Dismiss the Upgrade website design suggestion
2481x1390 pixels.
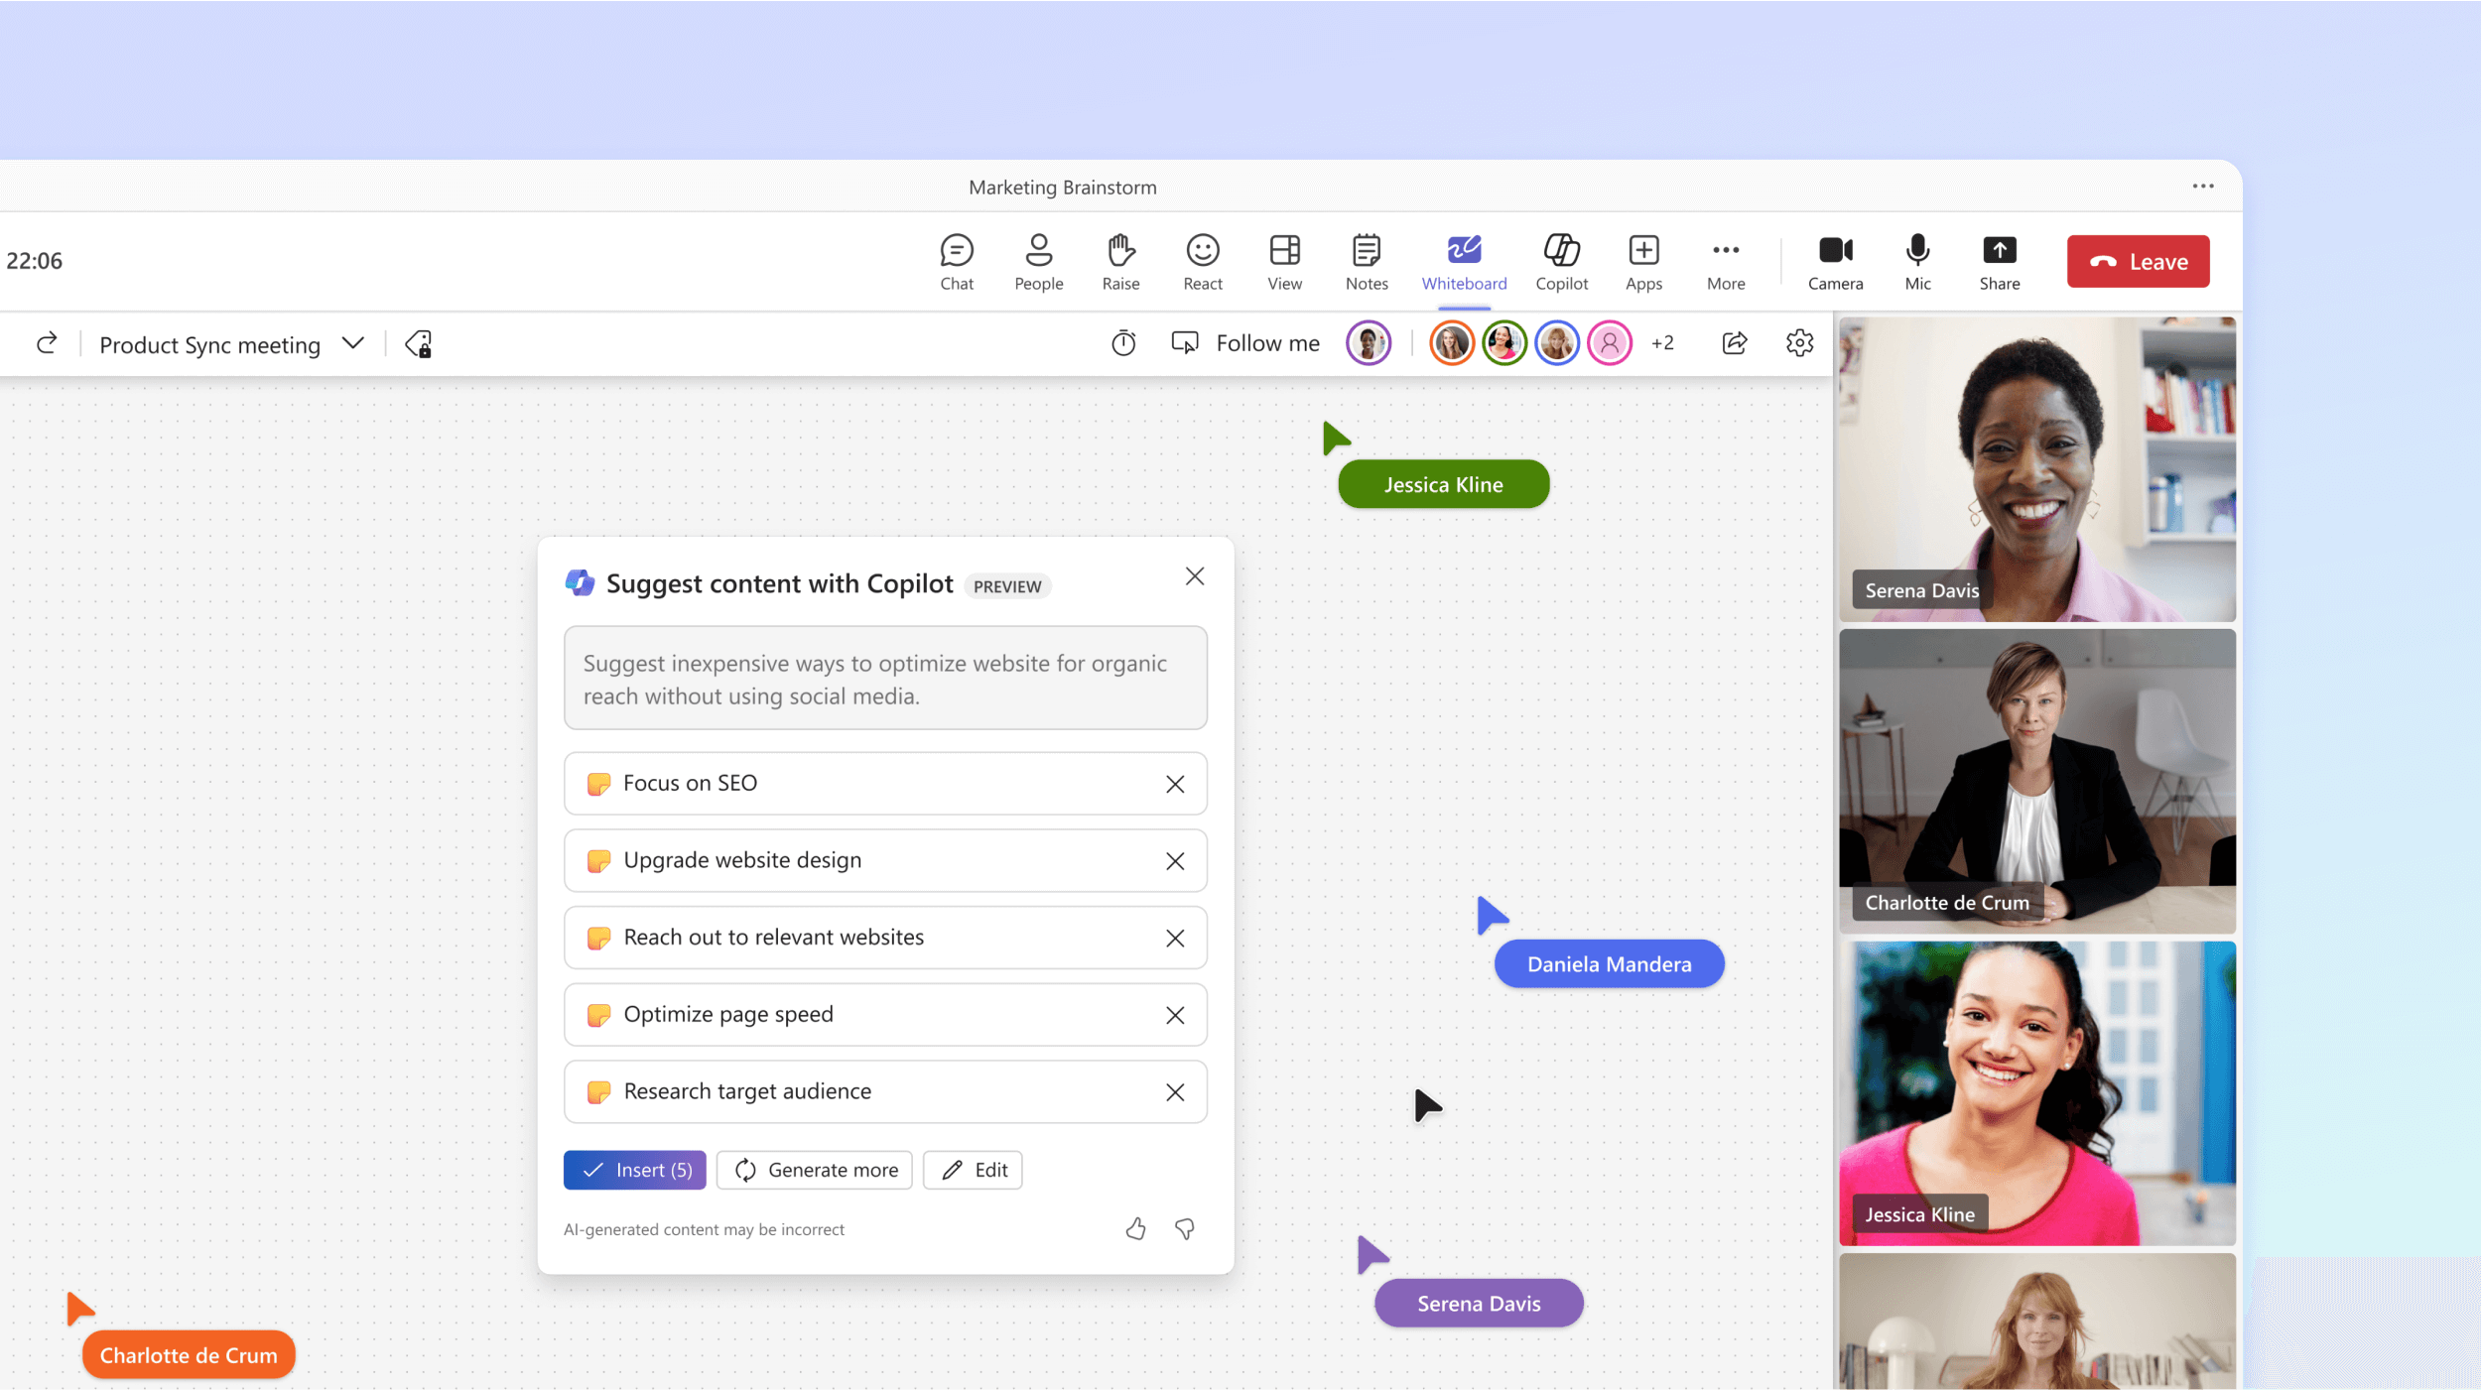(1174, 860)
